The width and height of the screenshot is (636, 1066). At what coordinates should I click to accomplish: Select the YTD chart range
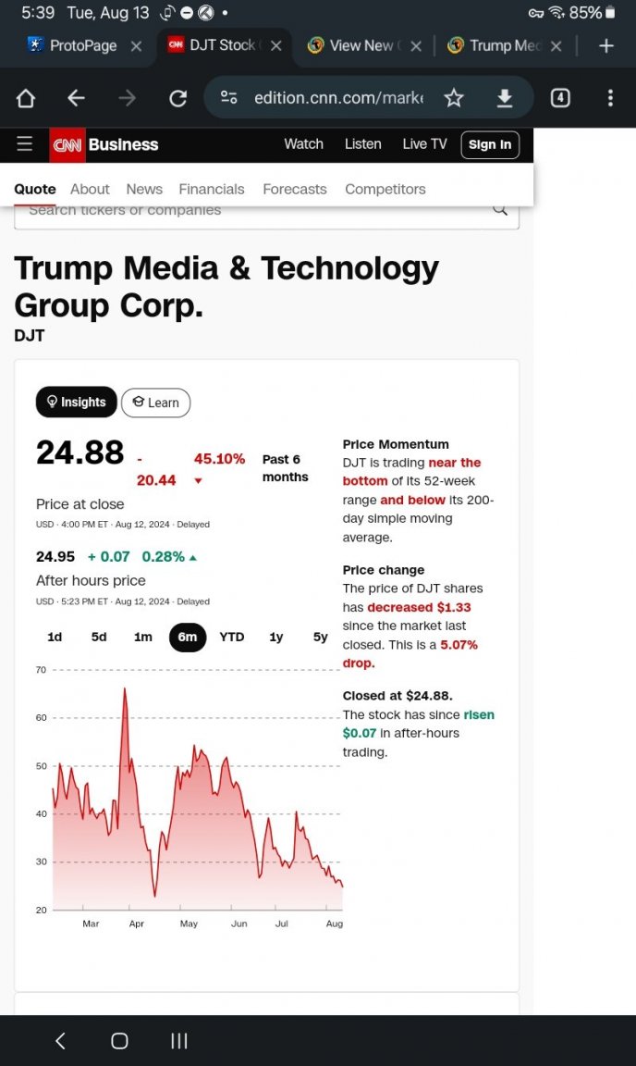(232, 637)
